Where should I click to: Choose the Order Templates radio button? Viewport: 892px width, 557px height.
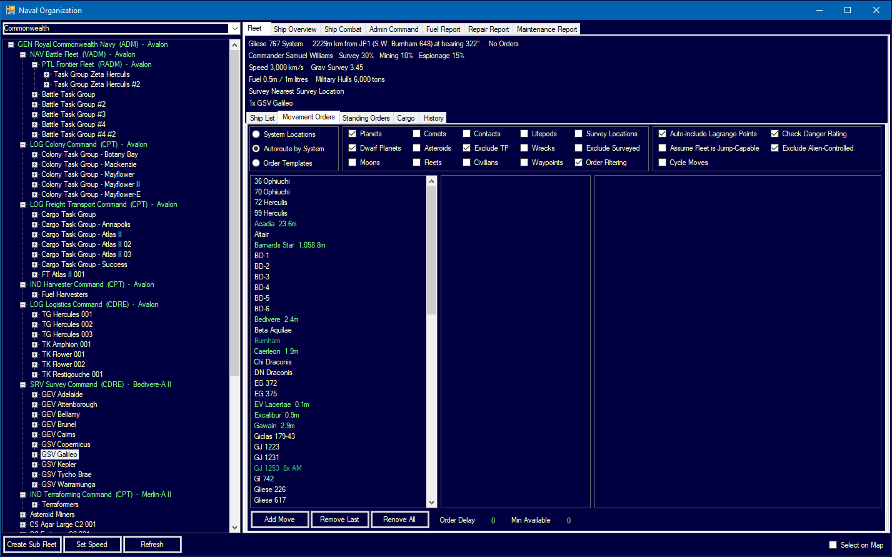[256, 163]
